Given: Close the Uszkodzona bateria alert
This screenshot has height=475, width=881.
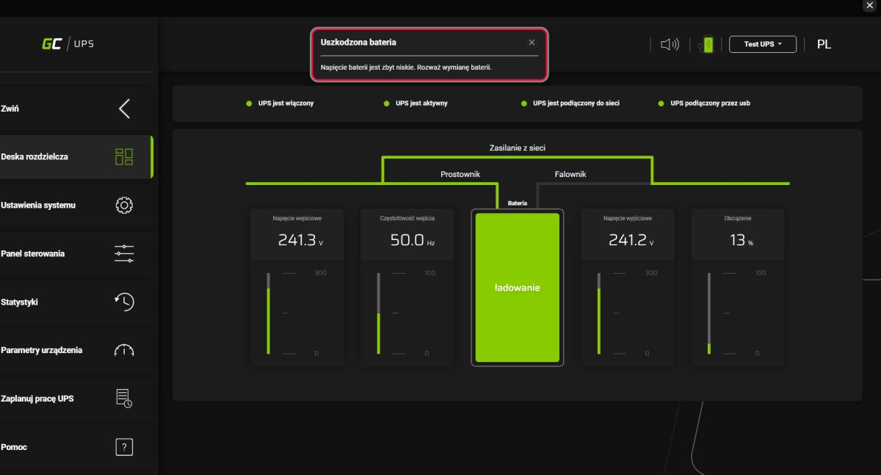Looking at the screenshot, I should [532, 43].
